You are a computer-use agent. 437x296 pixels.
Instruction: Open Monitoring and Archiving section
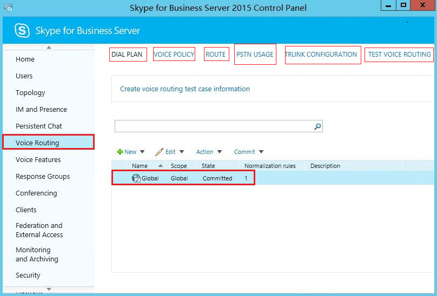(x=37, y=254)
